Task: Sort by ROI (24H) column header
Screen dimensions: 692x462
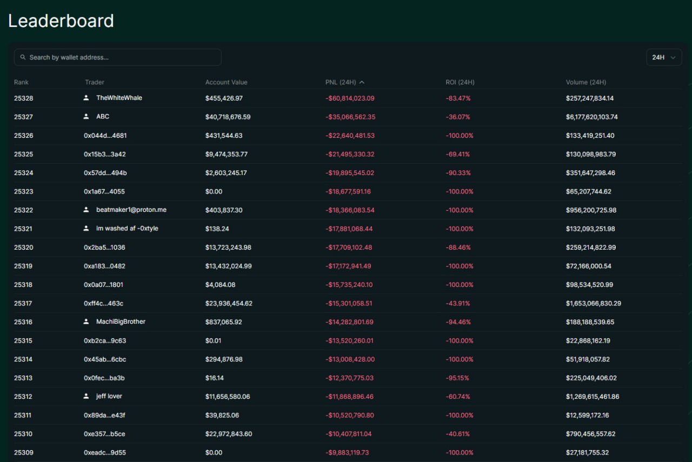Action: tap(460, 82)
